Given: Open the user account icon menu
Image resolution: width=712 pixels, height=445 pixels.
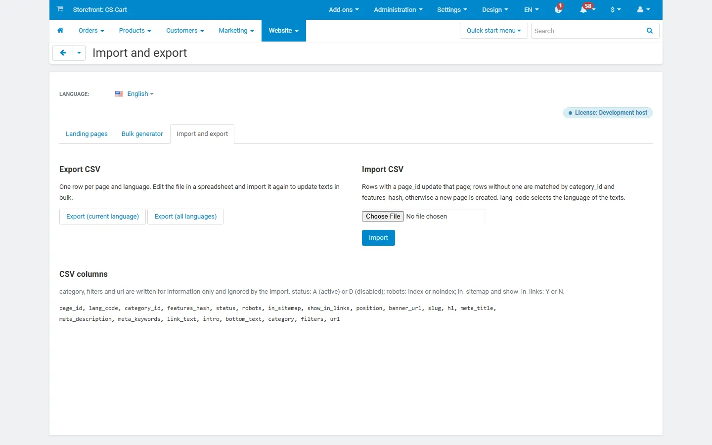Looking at the screenshot, I should (x=644, y=9).
